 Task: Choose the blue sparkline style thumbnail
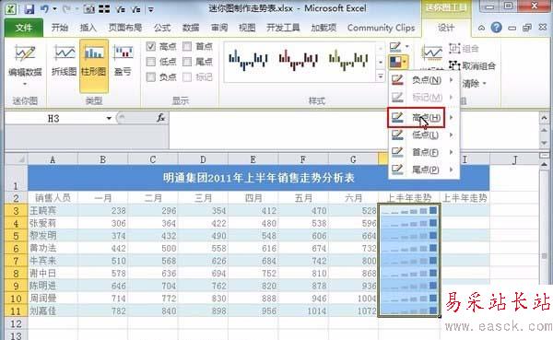click(248, 60)
